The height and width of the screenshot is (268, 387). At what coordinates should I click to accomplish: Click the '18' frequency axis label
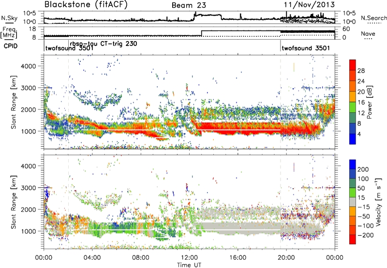pyautogui.click(x=32, y=29)
